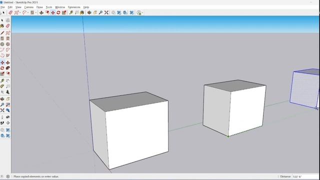
Task: Click the green endpoint on middle box
Action: 228,136
